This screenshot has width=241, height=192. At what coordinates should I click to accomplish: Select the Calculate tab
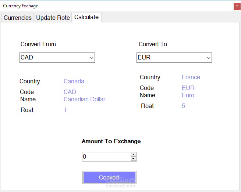[86, 17]
